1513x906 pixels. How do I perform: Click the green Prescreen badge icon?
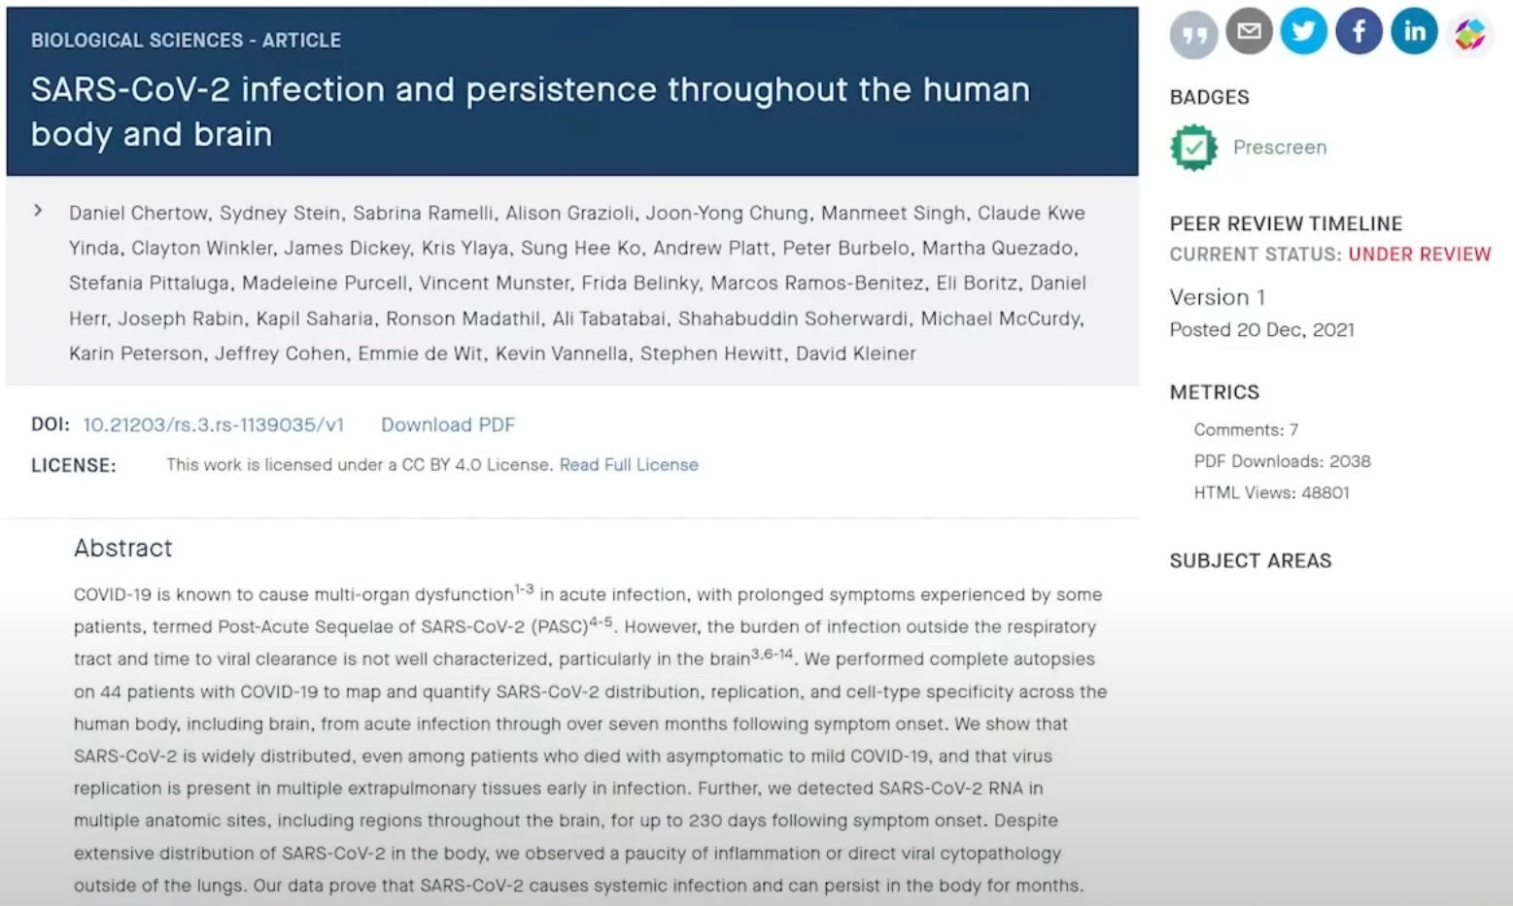[1193, 148]
